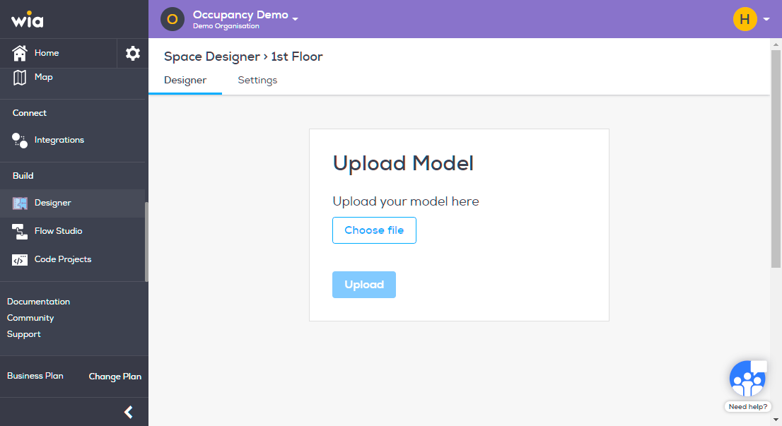Open the Support link

coord(24,334)
